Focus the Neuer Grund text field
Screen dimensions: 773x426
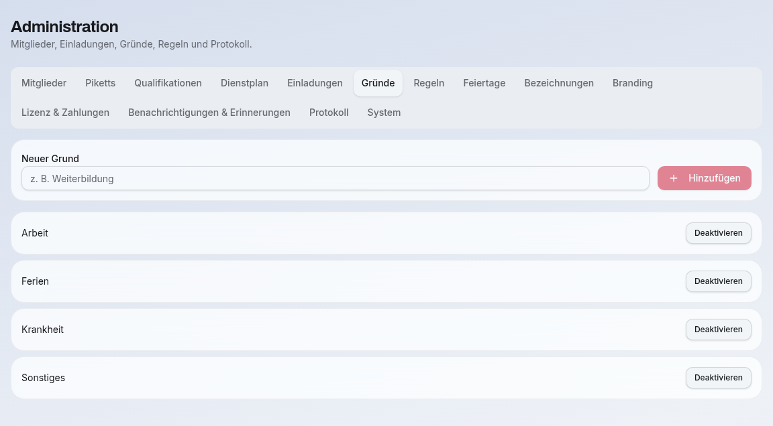(x=336, y=179)
